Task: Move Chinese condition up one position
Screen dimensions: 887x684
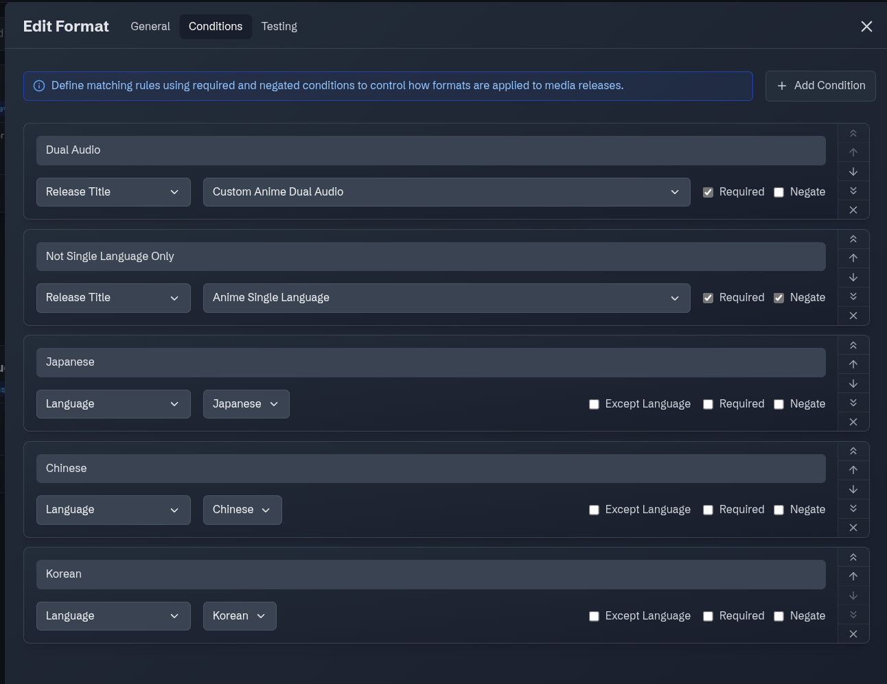Action: click(x=853, y=470)
